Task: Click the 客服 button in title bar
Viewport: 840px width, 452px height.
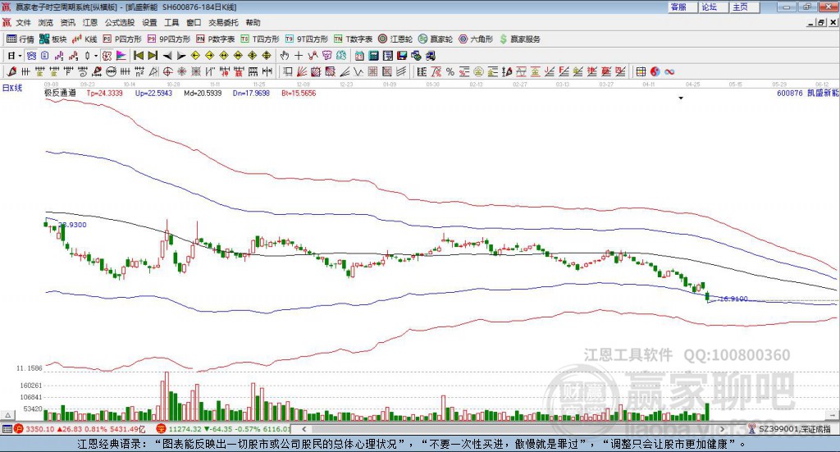Action: [x=682, y=7]
